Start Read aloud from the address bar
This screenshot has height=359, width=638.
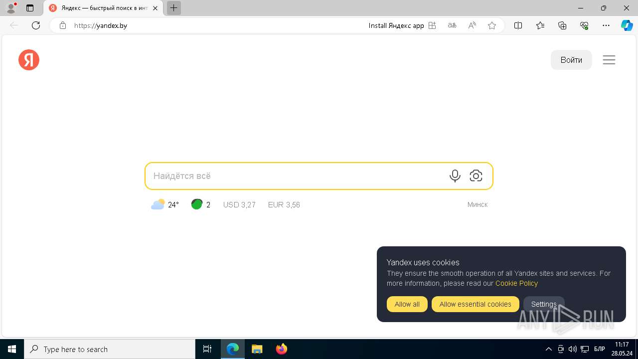[x=472, y=25]
